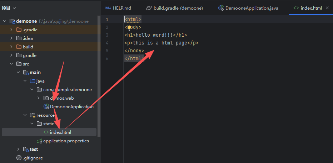Click the Markdown icon on HELP.md tab
Screen dimensions: 333x163
[108, 8]
